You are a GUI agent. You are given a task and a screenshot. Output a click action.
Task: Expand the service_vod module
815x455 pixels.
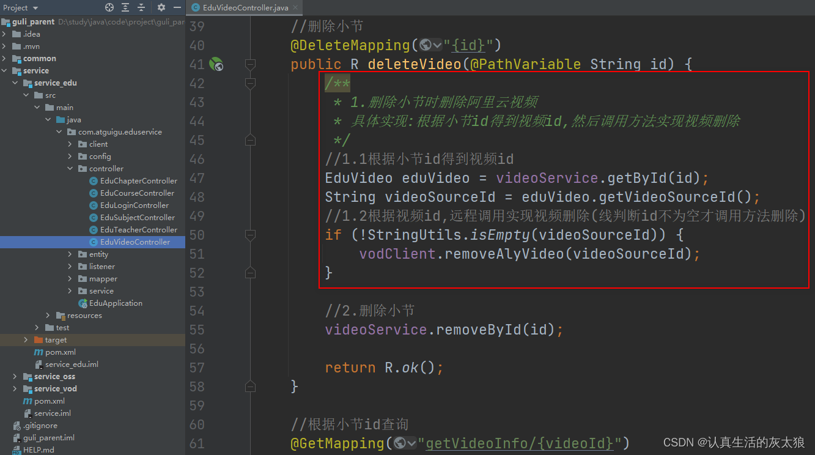click(x=15, y=388)
